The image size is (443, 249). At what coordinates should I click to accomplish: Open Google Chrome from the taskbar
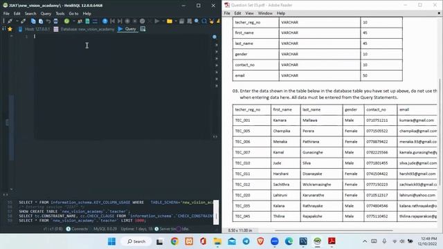coord(174,241)
